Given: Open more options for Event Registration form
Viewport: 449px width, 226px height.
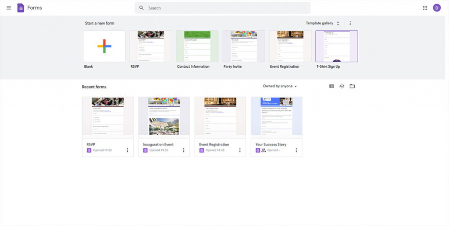Looking at the screenshot, I should pyautogui.click(x=240, y=150).
